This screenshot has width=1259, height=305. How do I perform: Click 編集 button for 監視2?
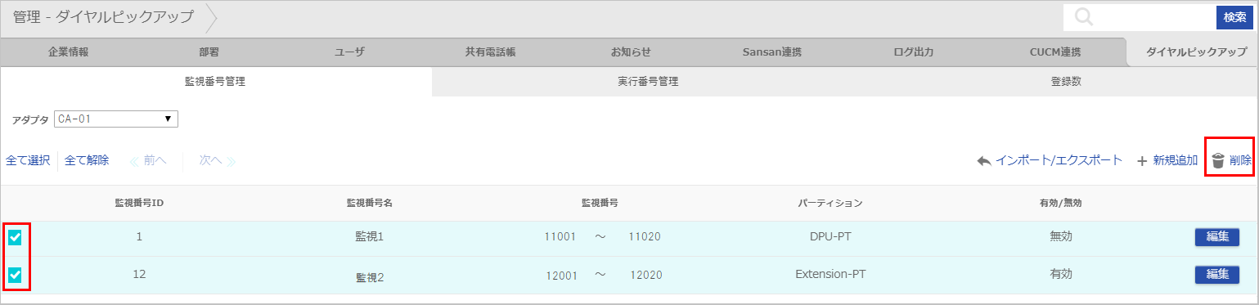click(x=1216, y=274)
